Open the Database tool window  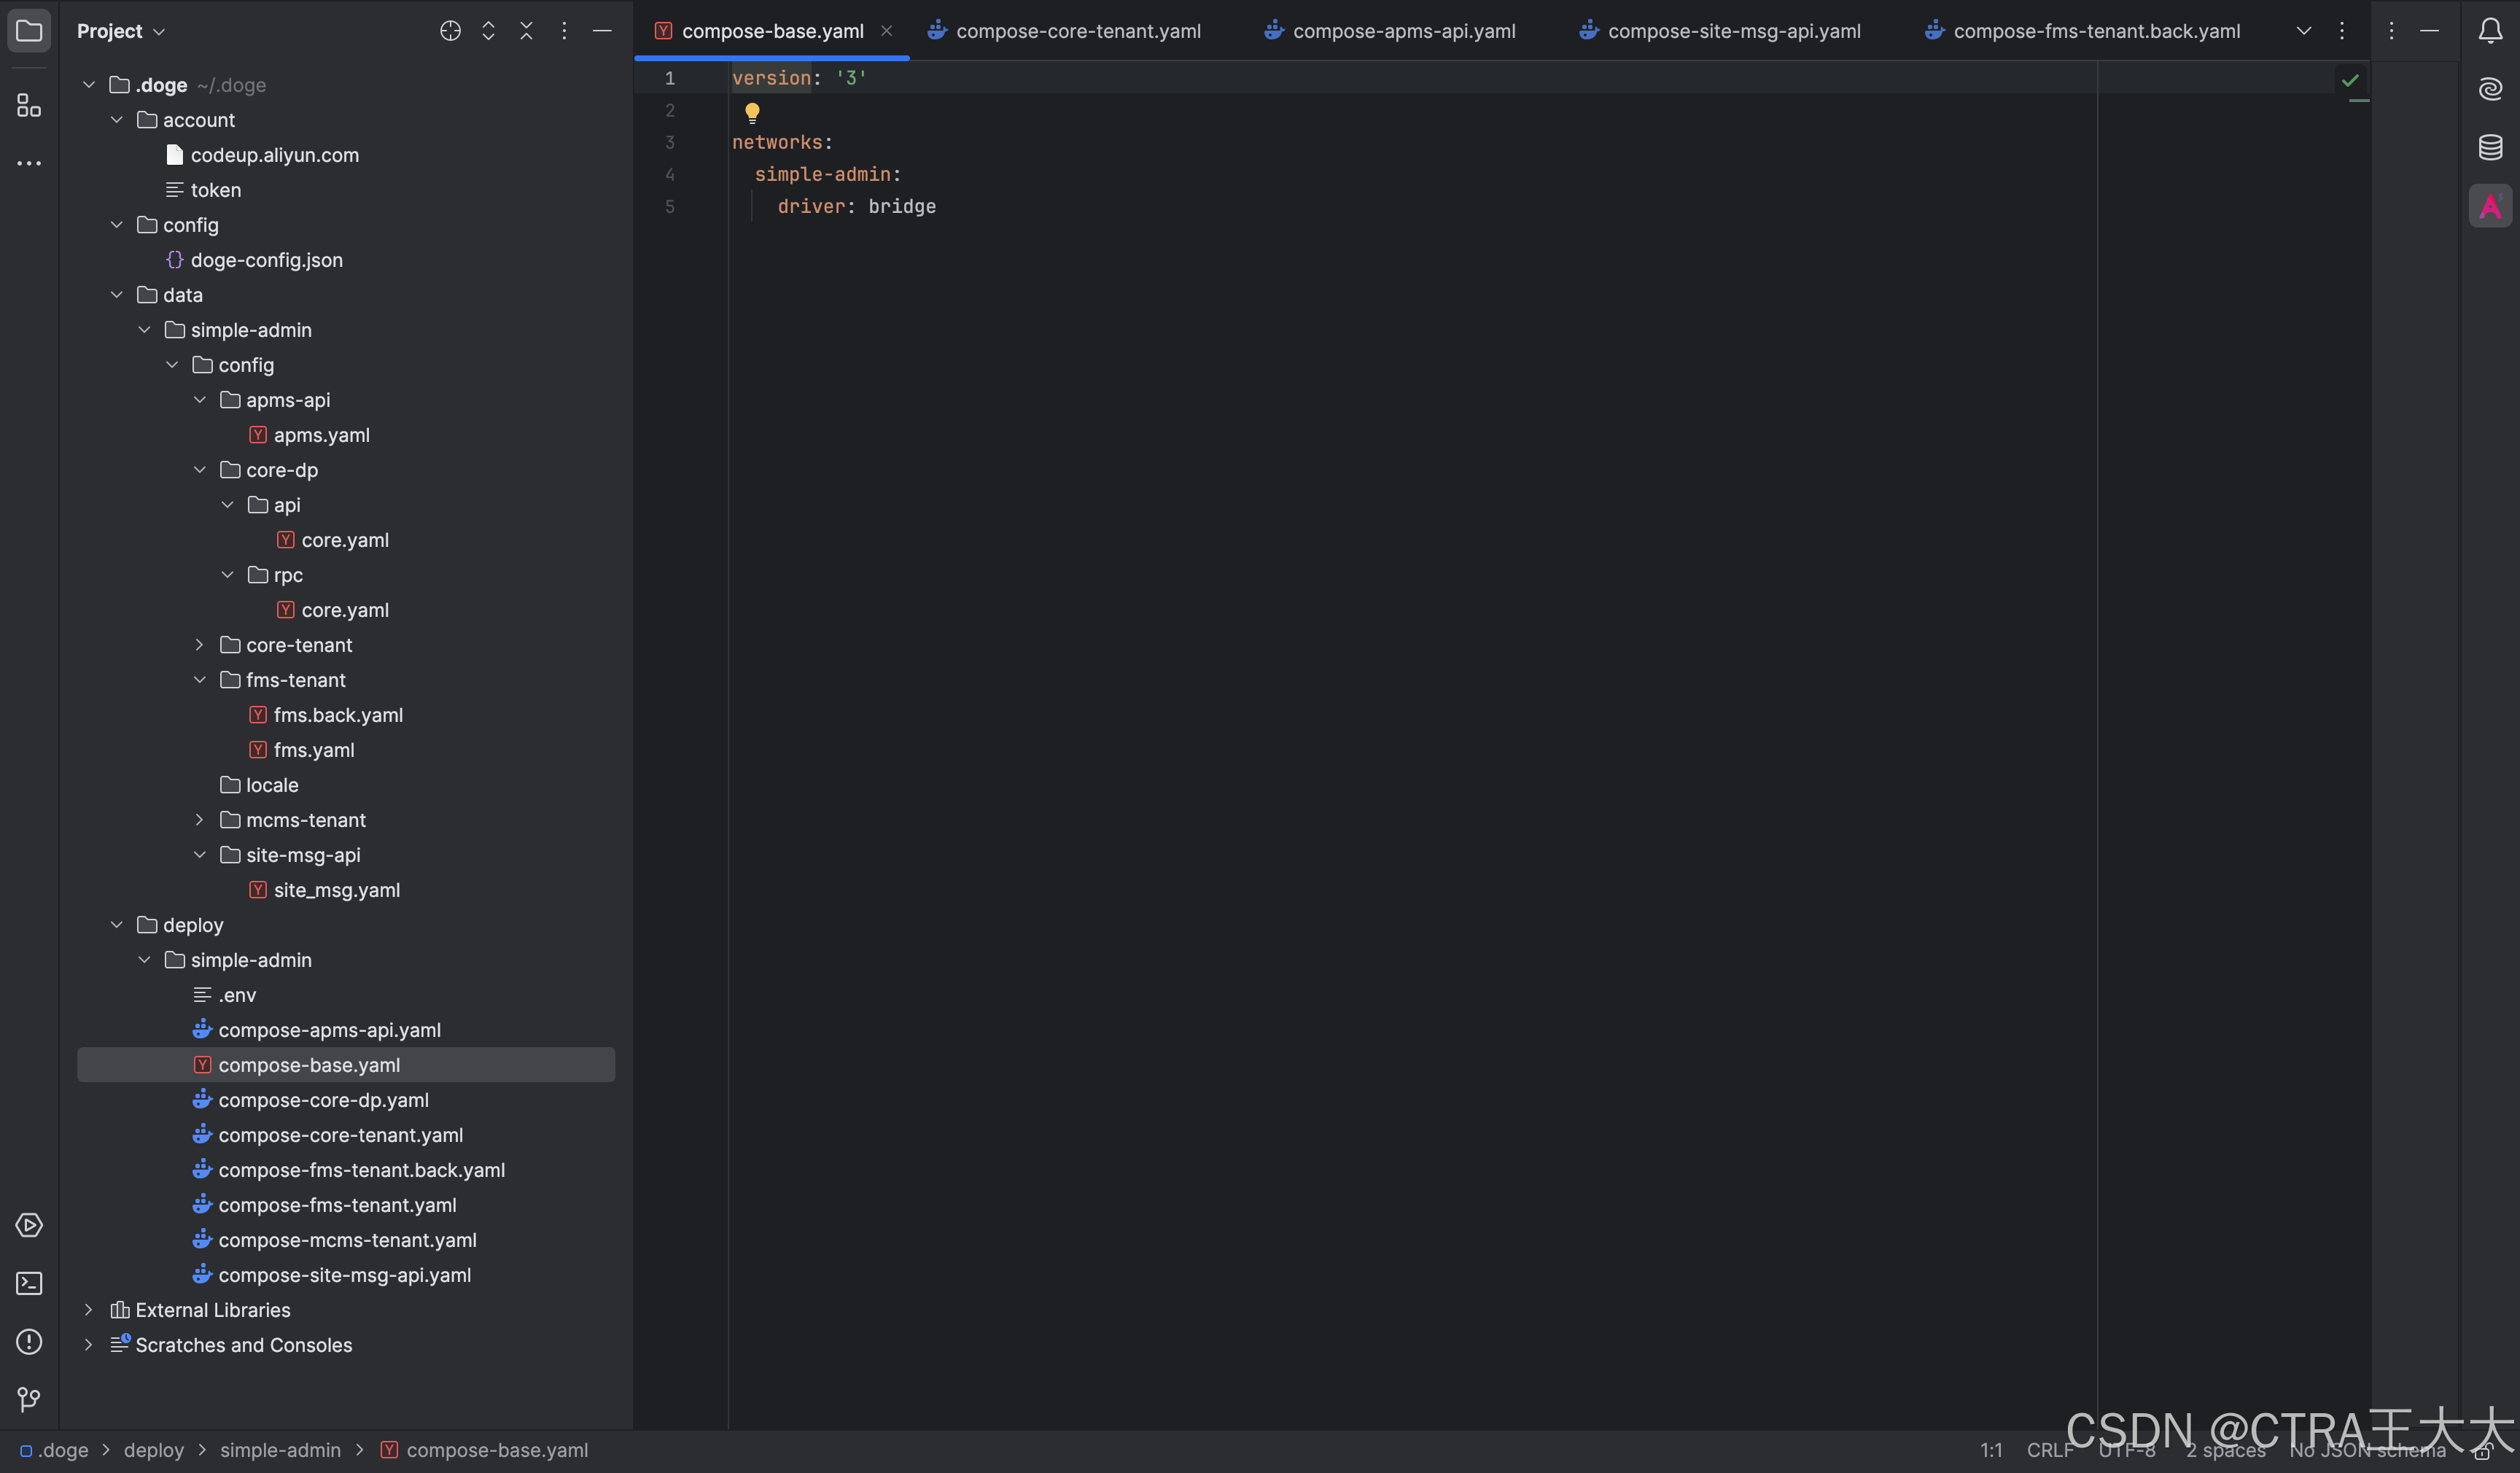point(2490,147)
